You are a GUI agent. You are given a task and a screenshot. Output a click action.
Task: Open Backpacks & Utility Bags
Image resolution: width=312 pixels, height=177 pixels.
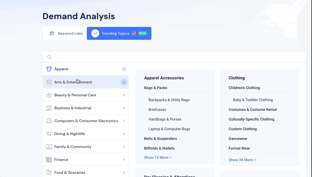click(169, 100)
